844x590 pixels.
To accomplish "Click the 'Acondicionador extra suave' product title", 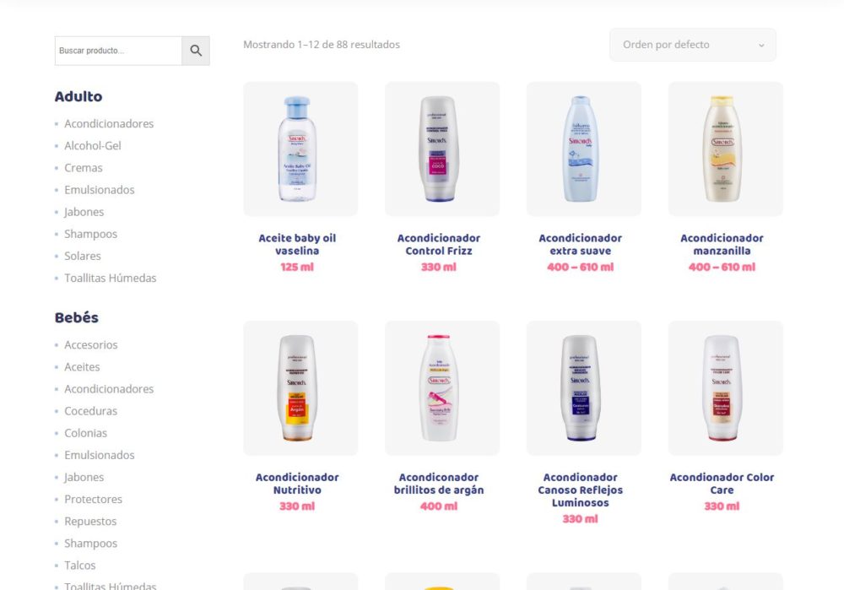I will (x=580, y=244).
